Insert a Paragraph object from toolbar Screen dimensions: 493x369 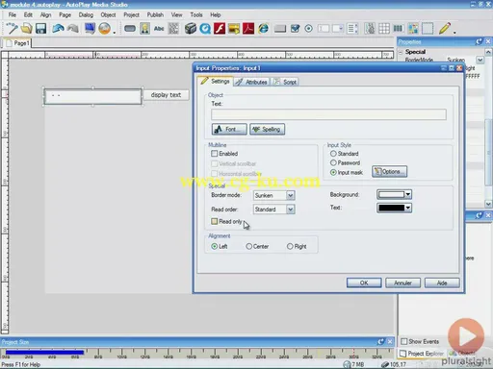(x=173, y=29)
